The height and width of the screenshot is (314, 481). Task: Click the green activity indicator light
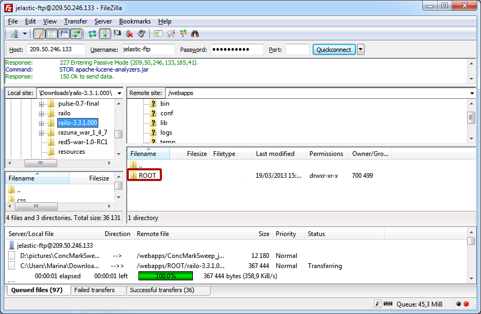click(x=459, y=304)
